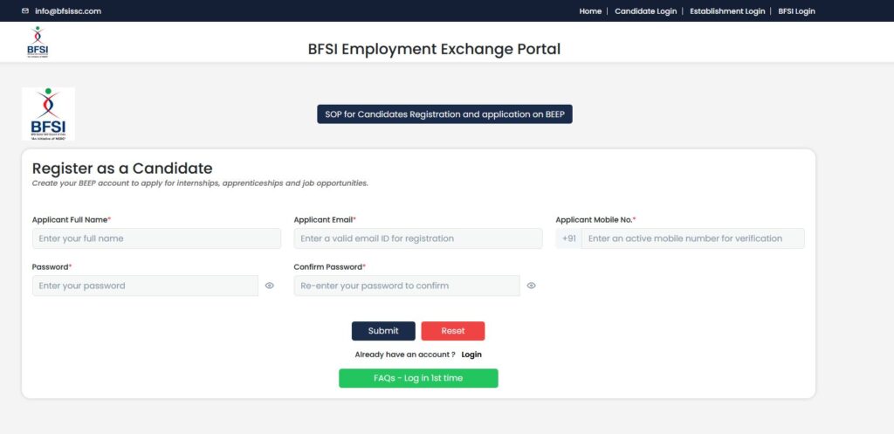Click into the Applicant Email field
The width and height of the screenshot is (894, 434).
click(417, 238)
